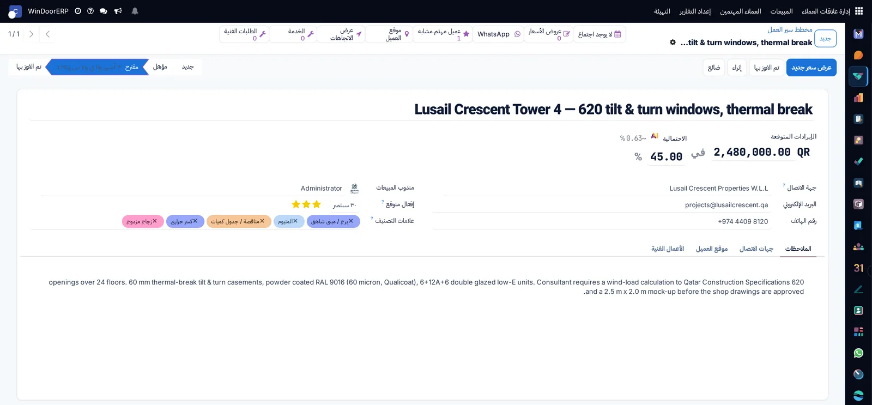Viewport: 872px width, 405px height.
Task: Open the clock activities icon
Action: point(78,11)
